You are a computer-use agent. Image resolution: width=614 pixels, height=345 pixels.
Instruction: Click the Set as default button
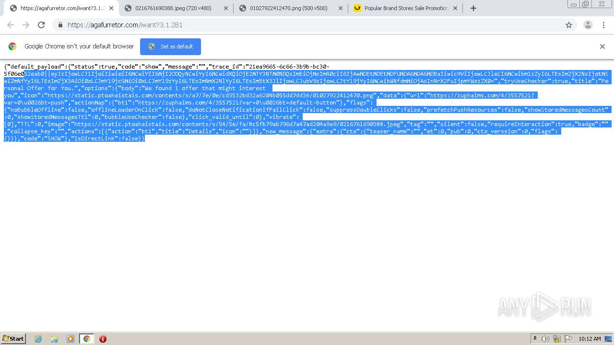click(x=170, y=46)
